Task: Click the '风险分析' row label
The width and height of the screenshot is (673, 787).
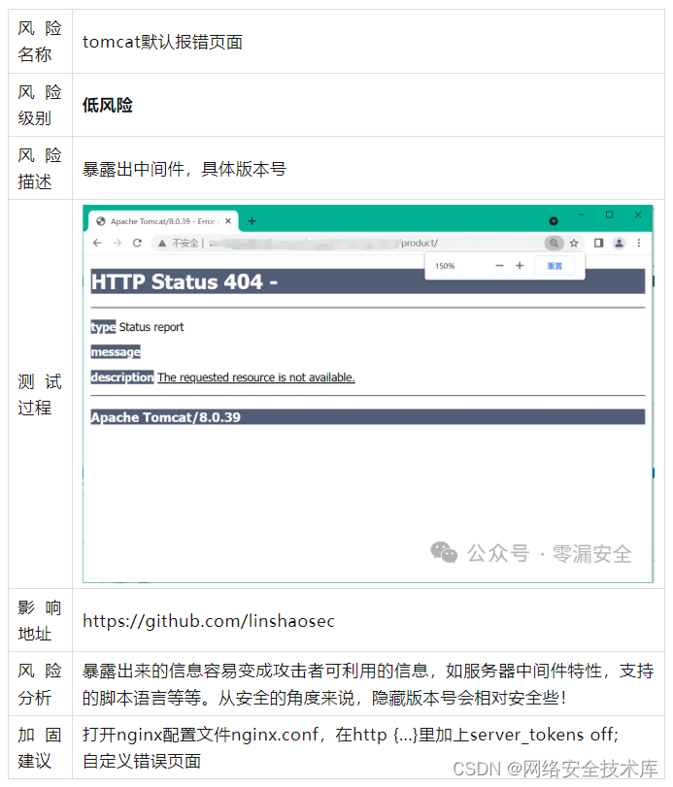Action: (40, 684)
